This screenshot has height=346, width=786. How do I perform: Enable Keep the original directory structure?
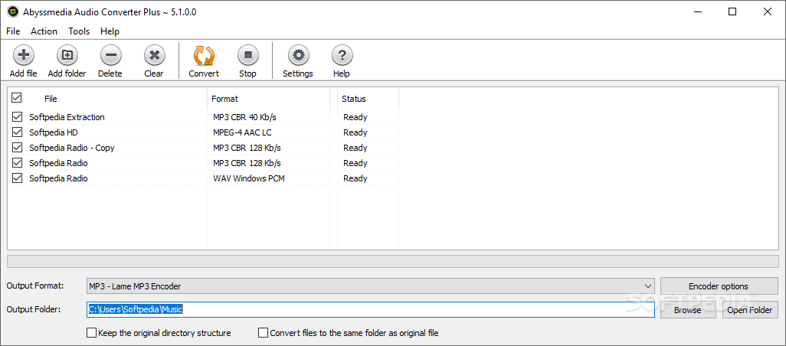point(92,332)
